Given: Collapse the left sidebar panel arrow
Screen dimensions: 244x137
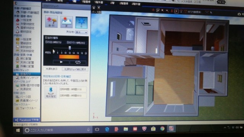Looking at the screenshot, I should click(16, 3).
